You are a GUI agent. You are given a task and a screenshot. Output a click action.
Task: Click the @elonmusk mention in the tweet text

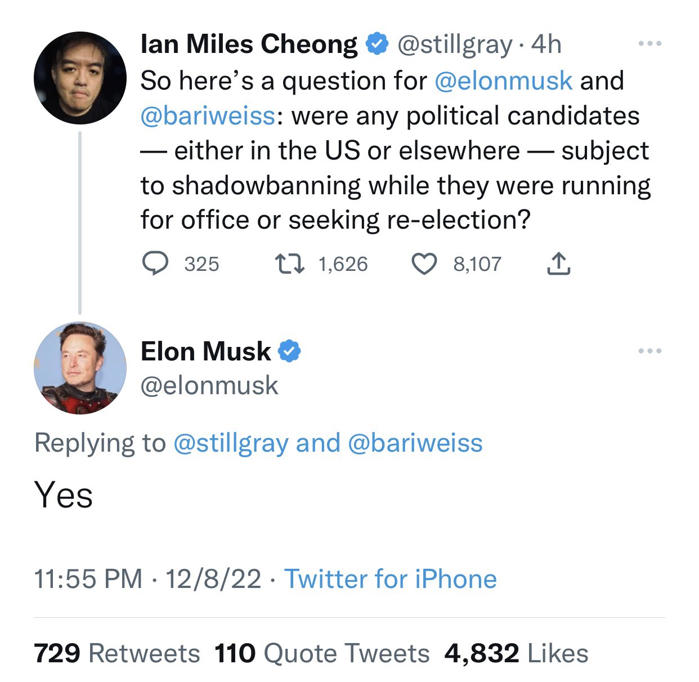tap(504, 81)
